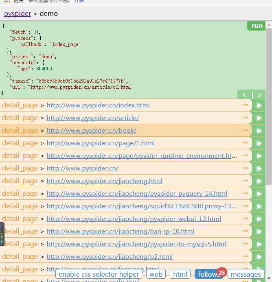The image size is (272, 282).
Task: Enable css selector helper
Action: pos(99,274)
